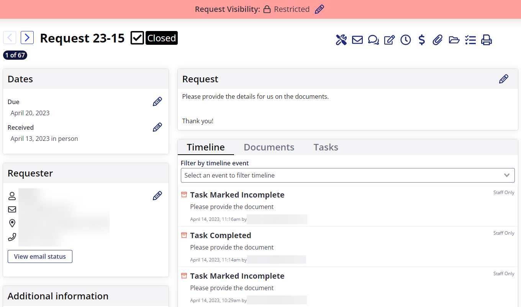This screenshot has width=521, height=307.
Task: Edit the Received date pencil icon
Action: pos(157,127)
